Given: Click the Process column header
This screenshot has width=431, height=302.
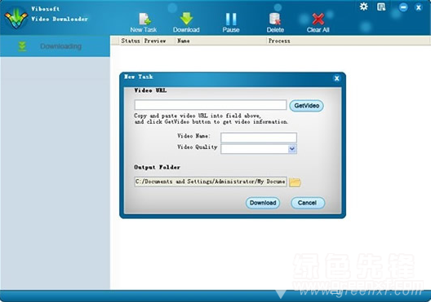Looking at the screenshot, I should (279, 41).
